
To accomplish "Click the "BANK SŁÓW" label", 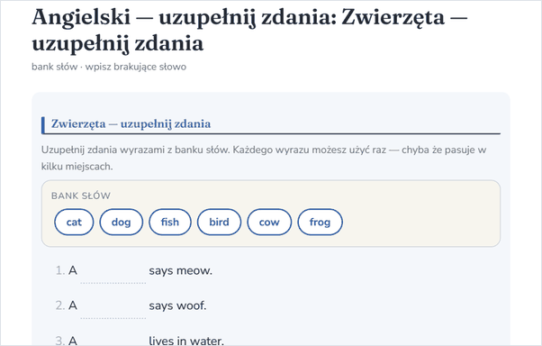I will 81,196.
